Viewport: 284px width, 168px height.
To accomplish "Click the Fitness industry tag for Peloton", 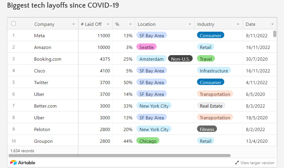I will click(x=207, y=129).
